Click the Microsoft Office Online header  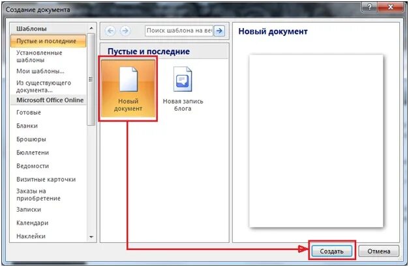click(x=48, y=100)
